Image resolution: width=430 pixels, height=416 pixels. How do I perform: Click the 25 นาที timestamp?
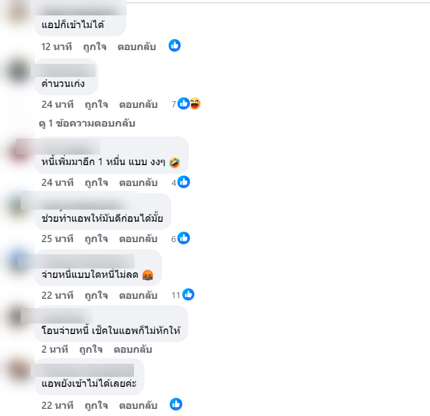pos(57,239)
